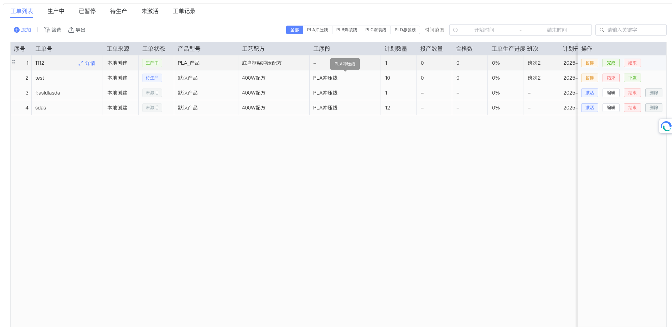Toggle the PLA冲压线 line filter
Image resolution: width=672 pixels, height=327 pixels.
coord(318,30)
